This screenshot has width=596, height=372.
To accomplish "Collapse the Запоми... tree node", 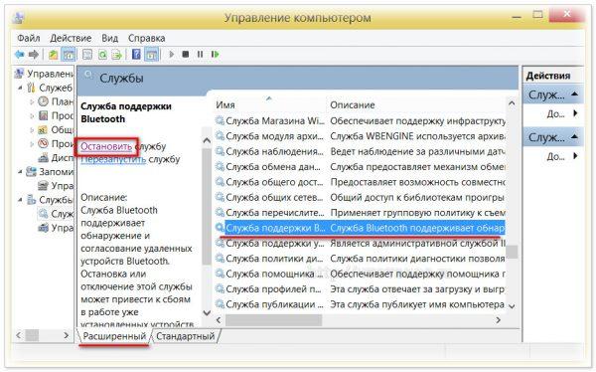I will coord(20,172).
